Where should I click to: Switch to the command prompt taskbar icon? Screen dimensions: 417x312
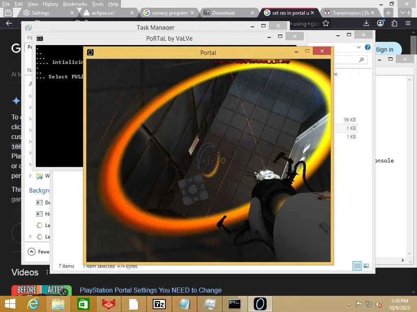tap(235, 304)
